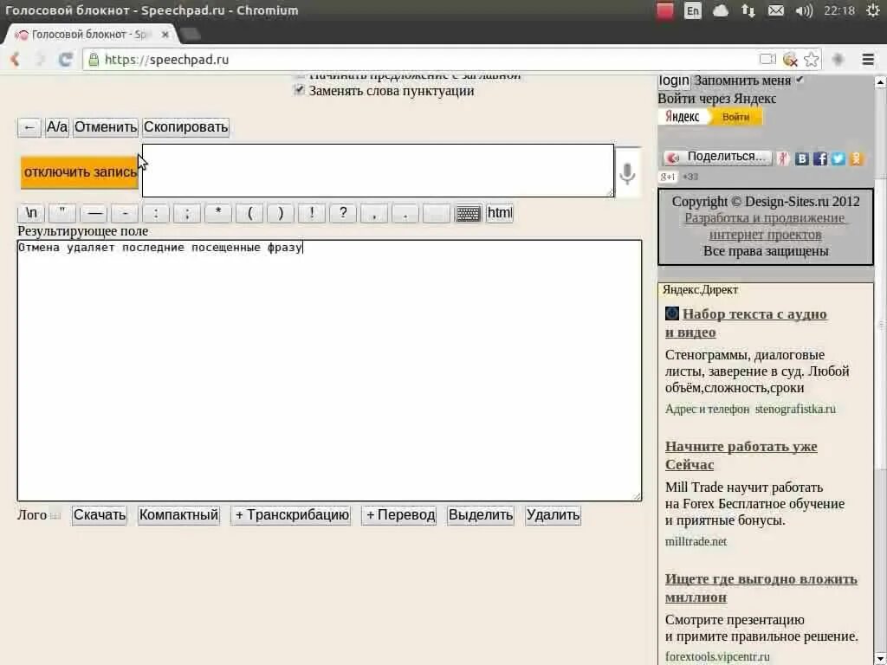Open 'Набор текста с аудио и видео' ad link
Screen dimensions: 887x665
tap(746, 323)
